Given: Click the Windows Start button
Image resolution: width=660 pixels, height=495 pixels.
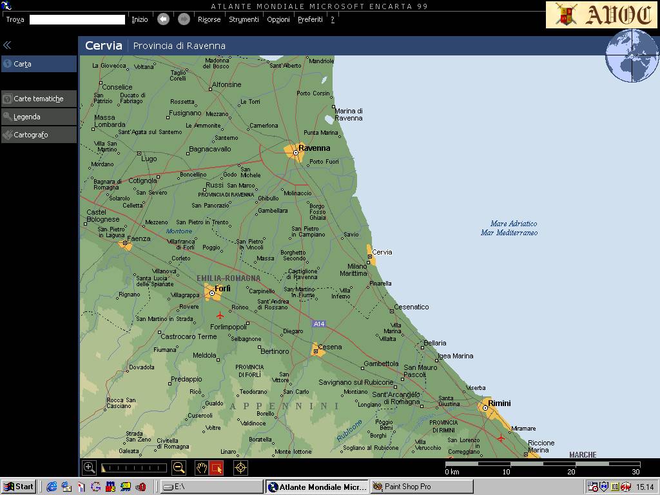Looking at the screenshot, I should coord(18,487).
